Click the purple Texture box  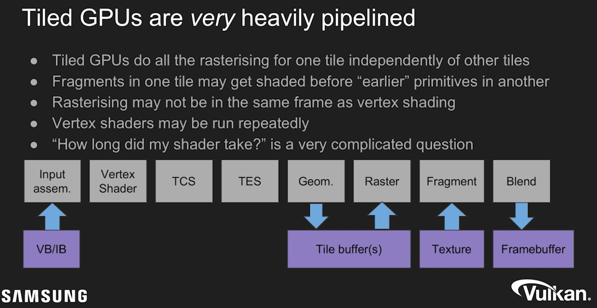(451, 249)
